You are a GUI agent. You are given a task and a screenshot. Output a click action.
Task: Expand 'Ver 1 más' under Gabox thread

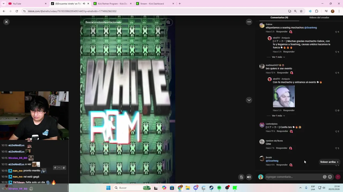(278, 57)
